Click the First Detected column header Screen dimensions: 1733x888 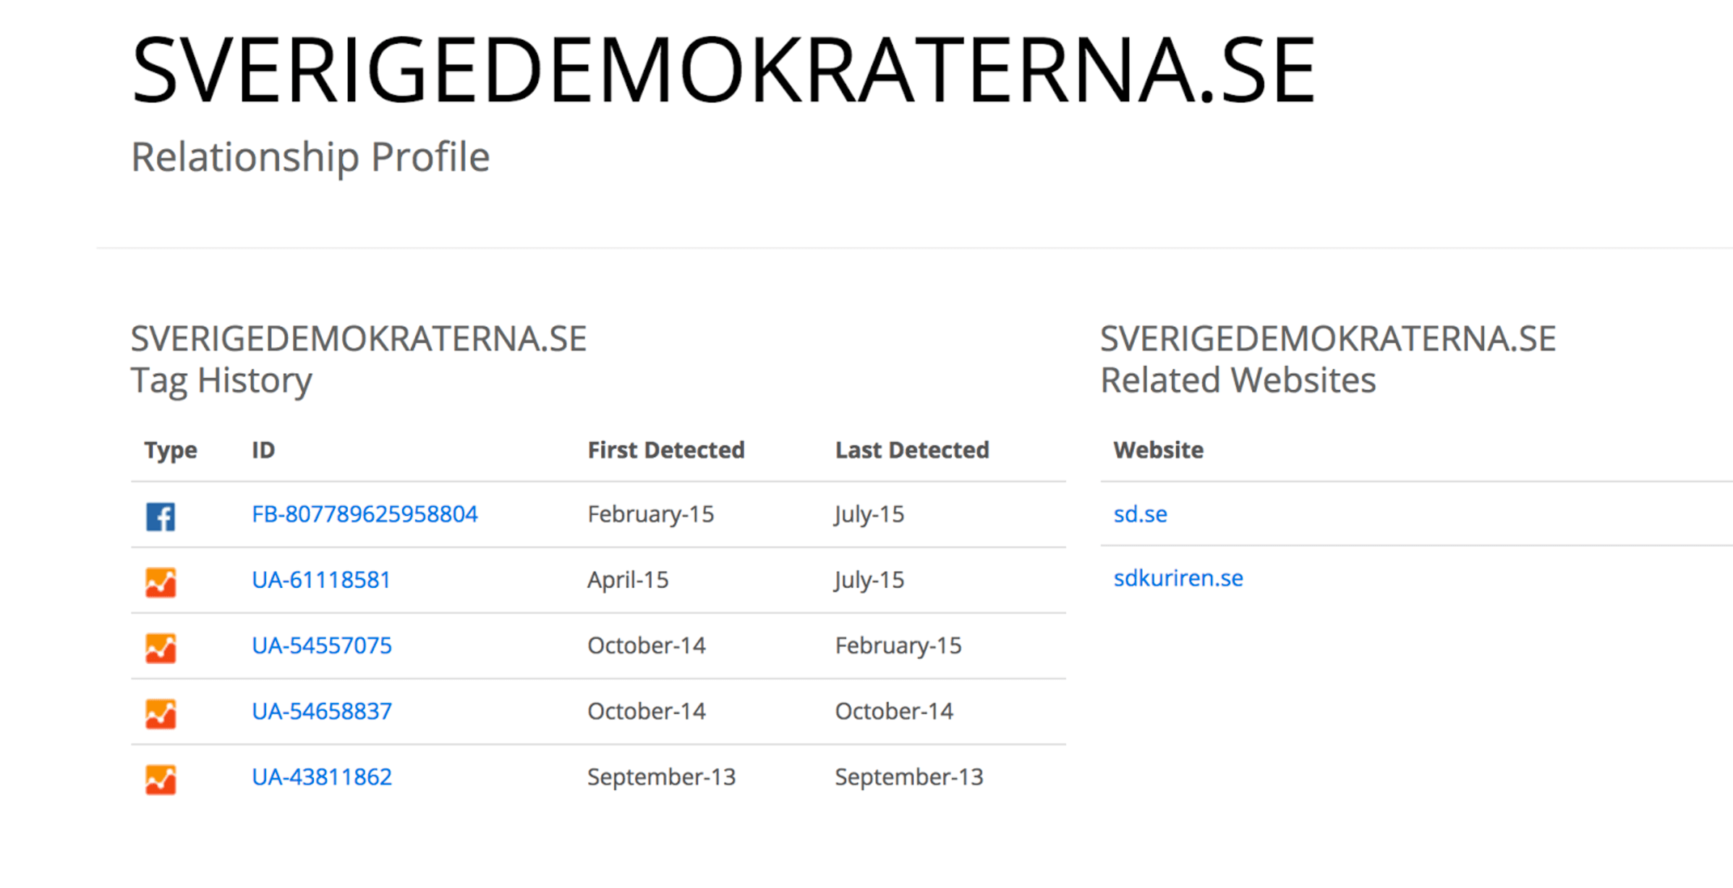point(666,451)
